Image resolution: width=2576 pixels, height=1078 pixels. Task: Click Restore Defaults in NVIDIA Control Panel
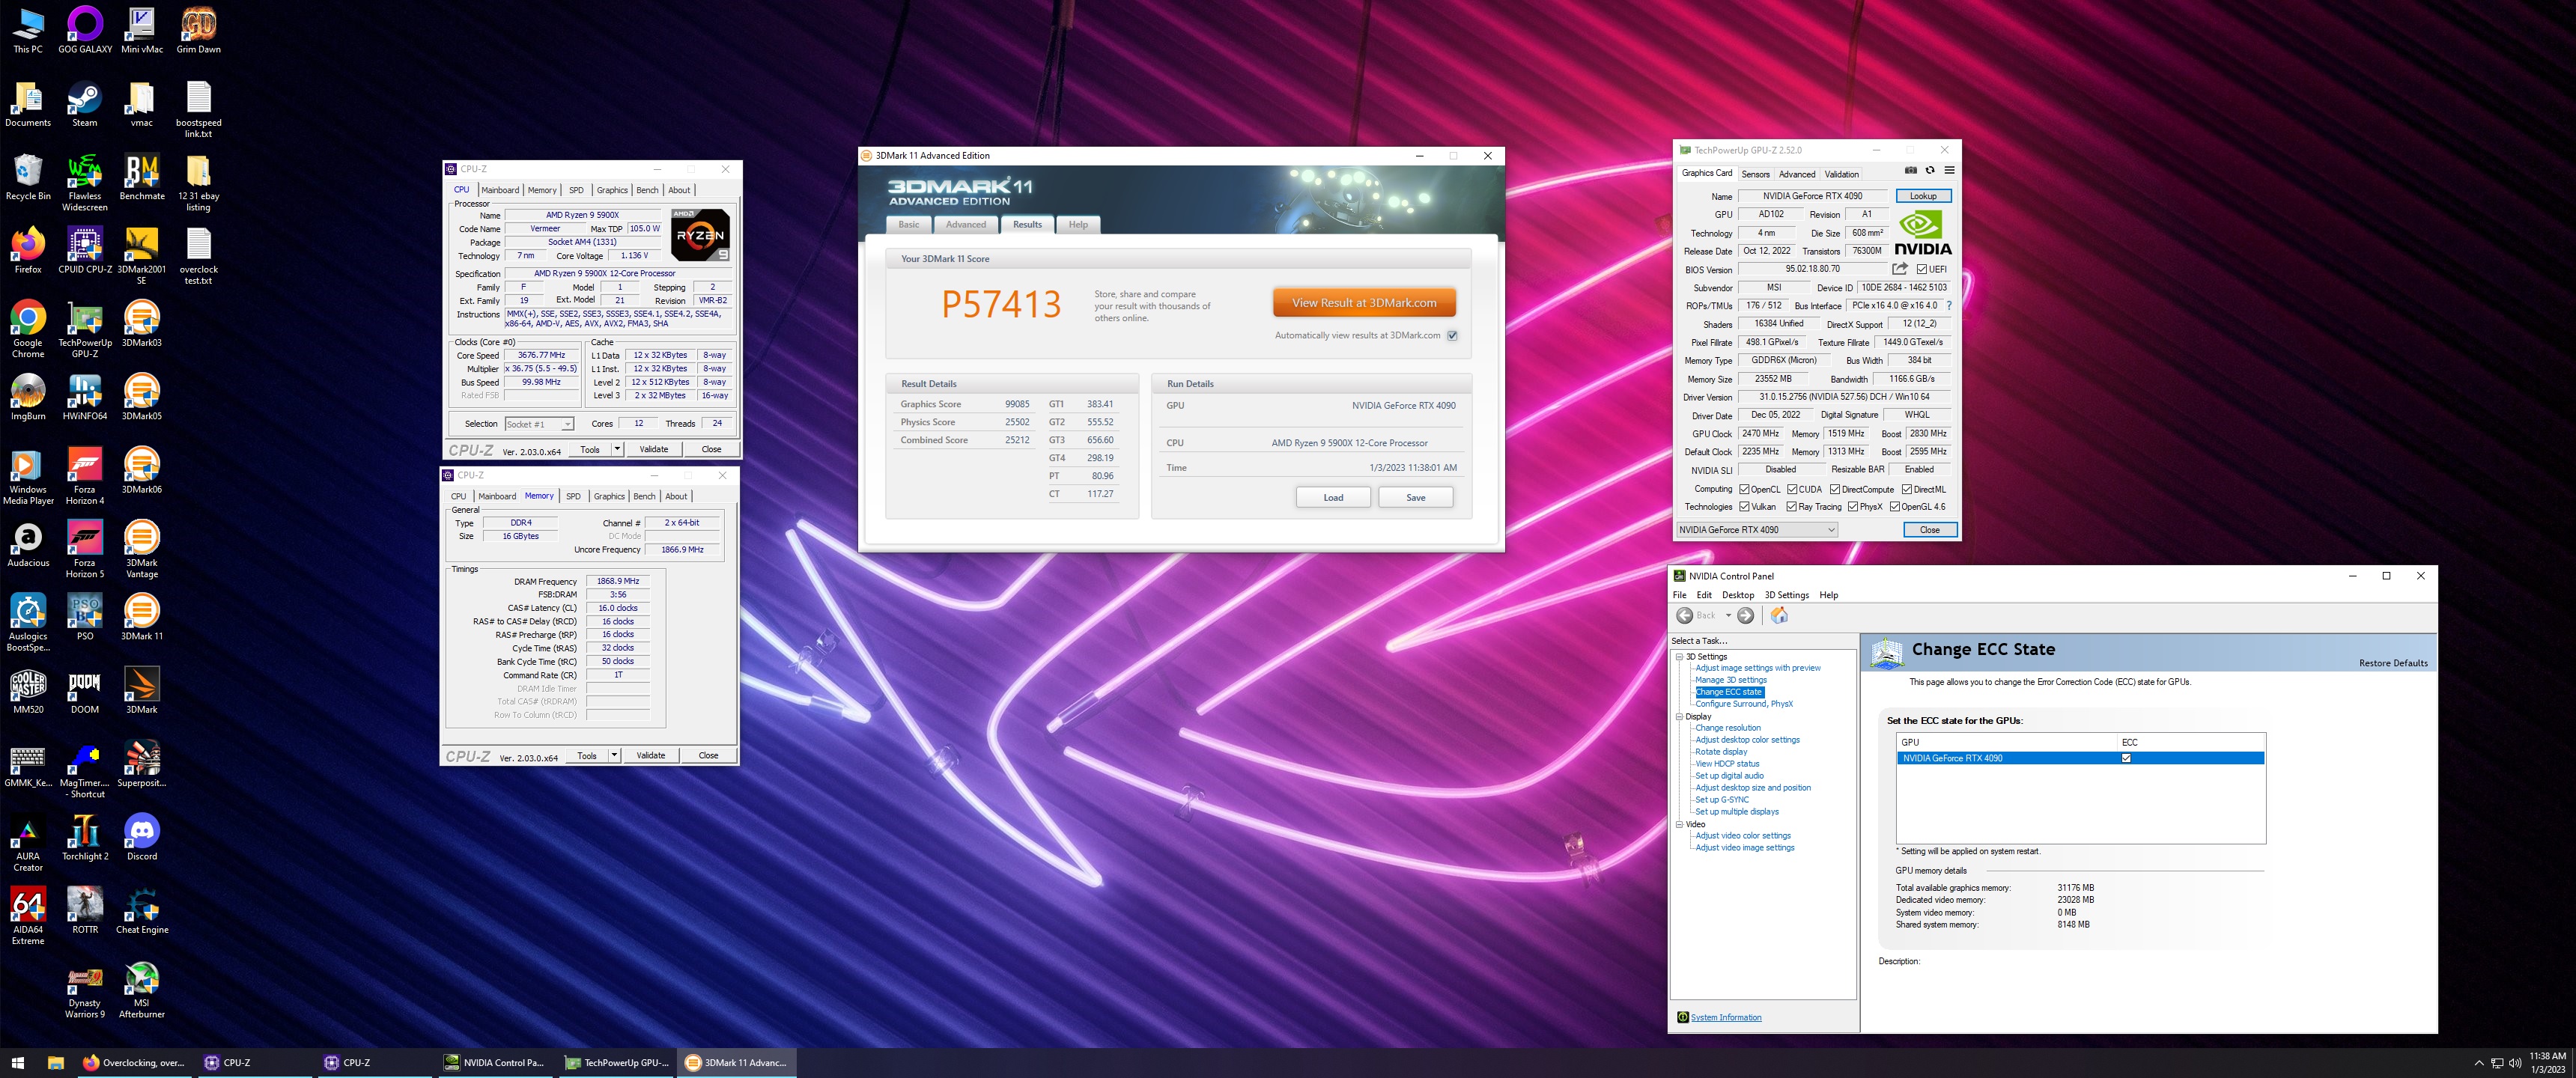(x=2392, y=663)
